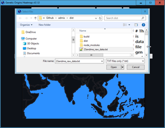Click the Refresh icon in address bar
Viewport: 165px width, 128px height.
pos(100,18)
